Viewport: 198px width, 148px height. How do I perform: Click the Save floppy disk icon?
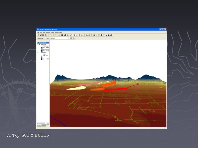pyautogui.click(x=43, y=35)
